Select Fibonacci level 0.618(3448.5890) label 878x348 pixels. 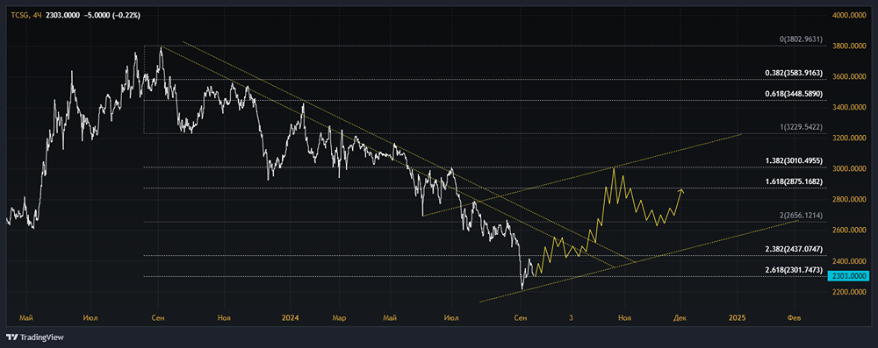coord(795,95)
